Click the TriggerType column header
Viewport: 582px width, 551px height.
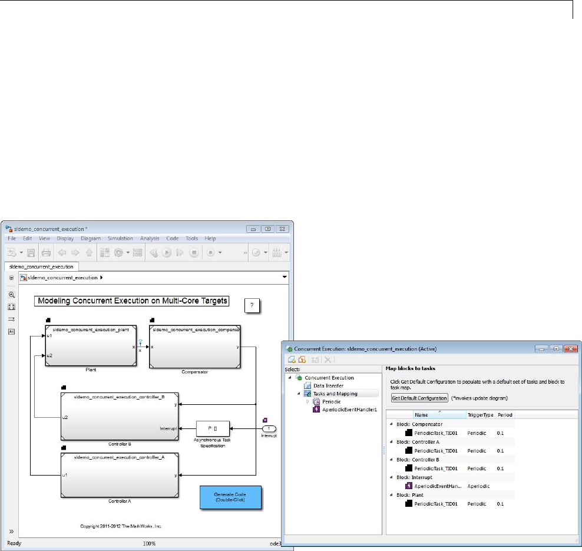click(x=481, y=415)
